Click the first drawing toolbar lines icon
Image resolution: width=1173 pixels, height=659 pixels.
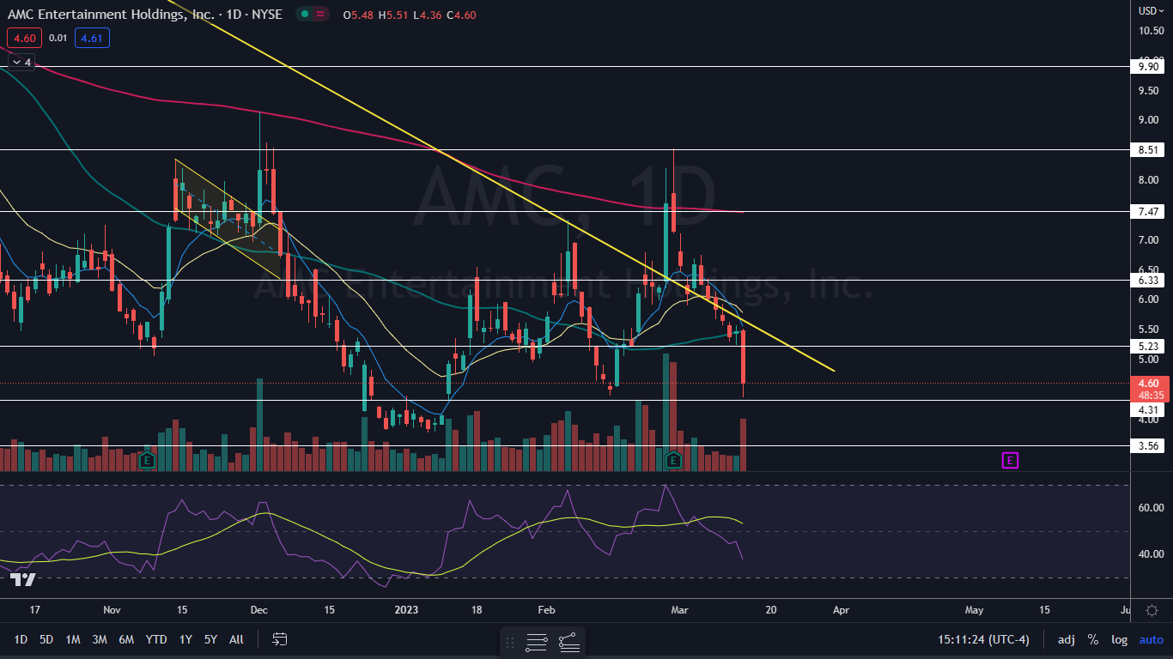click(x=538, y=641)
